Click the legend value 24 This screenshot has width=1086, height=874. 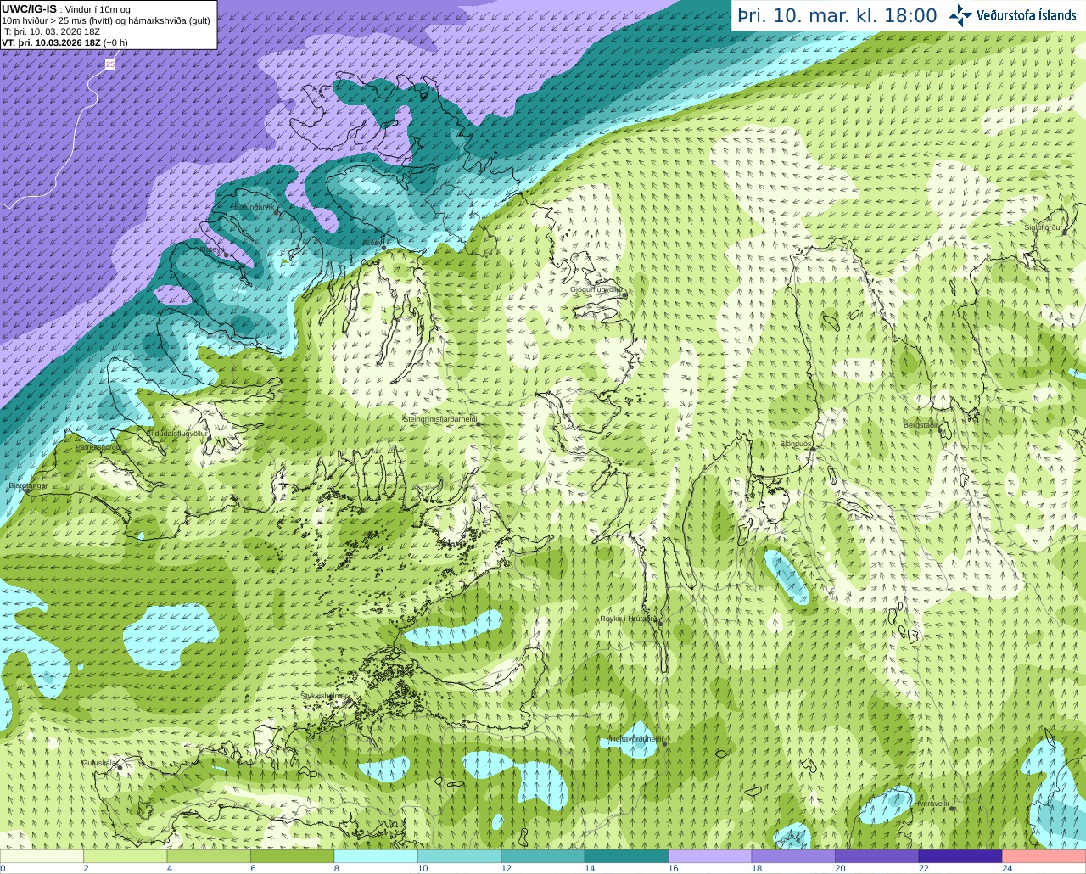point(1007,868)
